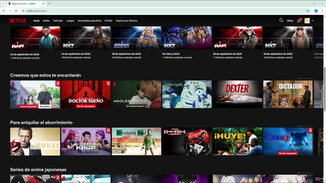View site information icon in address bar
Image resolution: width=326 pixels, height=183 pixels.
23,11
